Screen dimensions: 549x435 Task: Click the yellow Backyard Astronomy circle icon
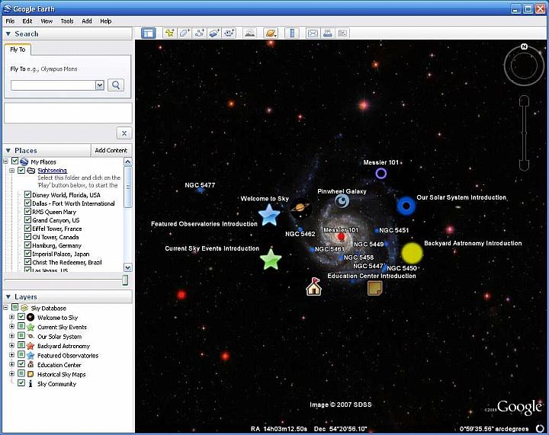click(412, 253)
